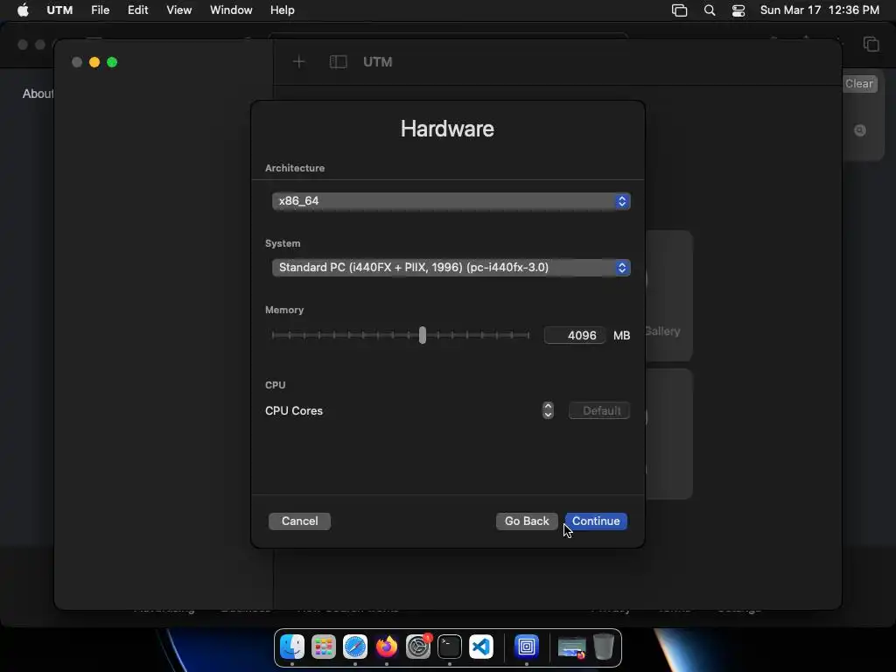Click the plus new VM icon
Viewport: 896px width, 672px height.
point(299,62)
